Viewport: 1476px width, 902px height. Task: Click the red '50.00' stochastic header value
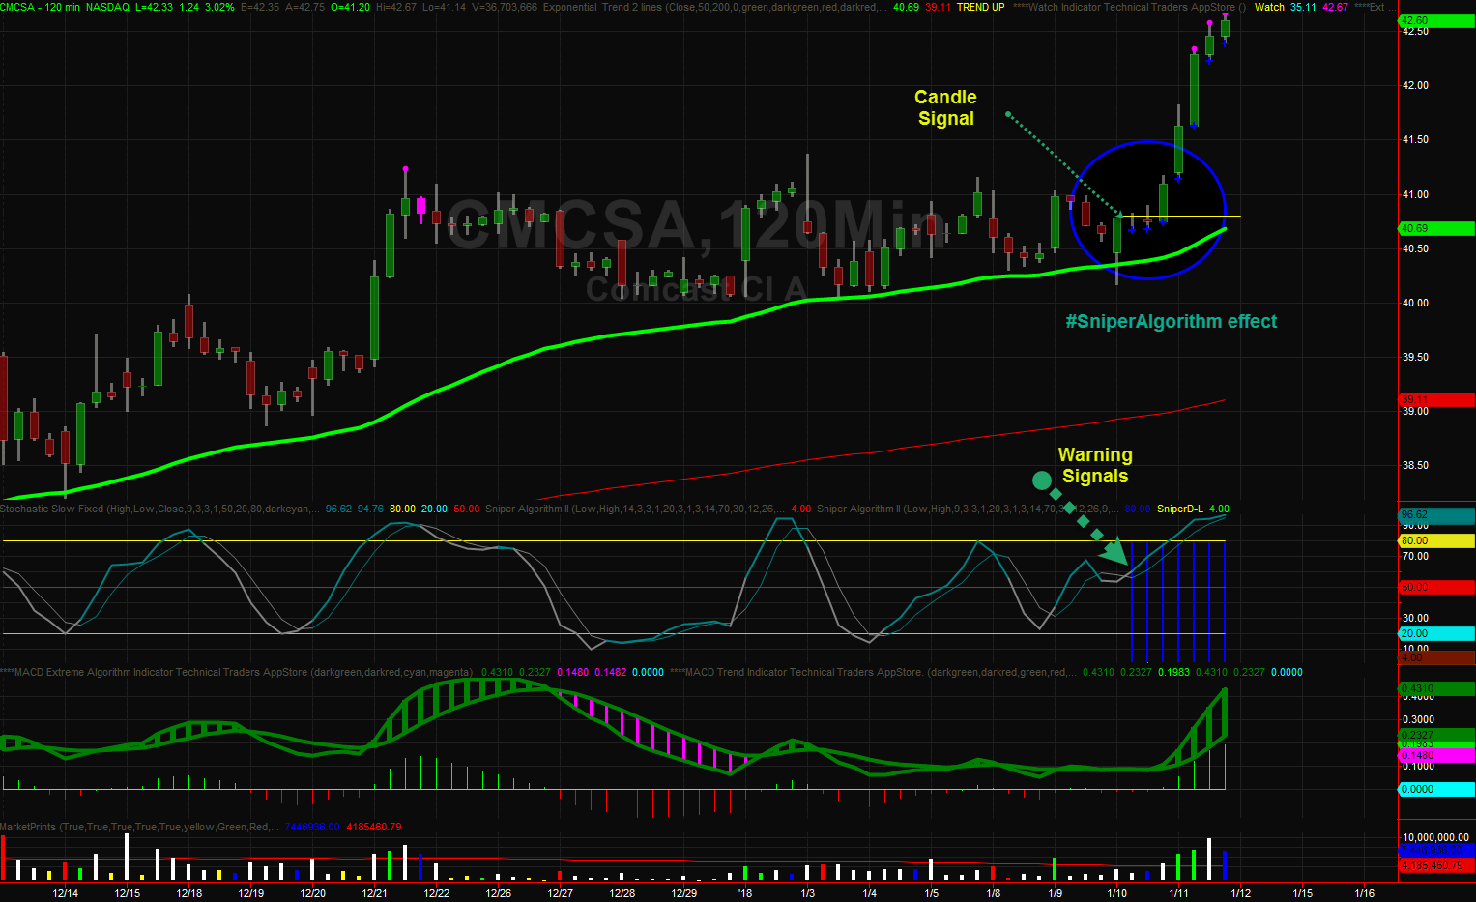tap(467, 509)
